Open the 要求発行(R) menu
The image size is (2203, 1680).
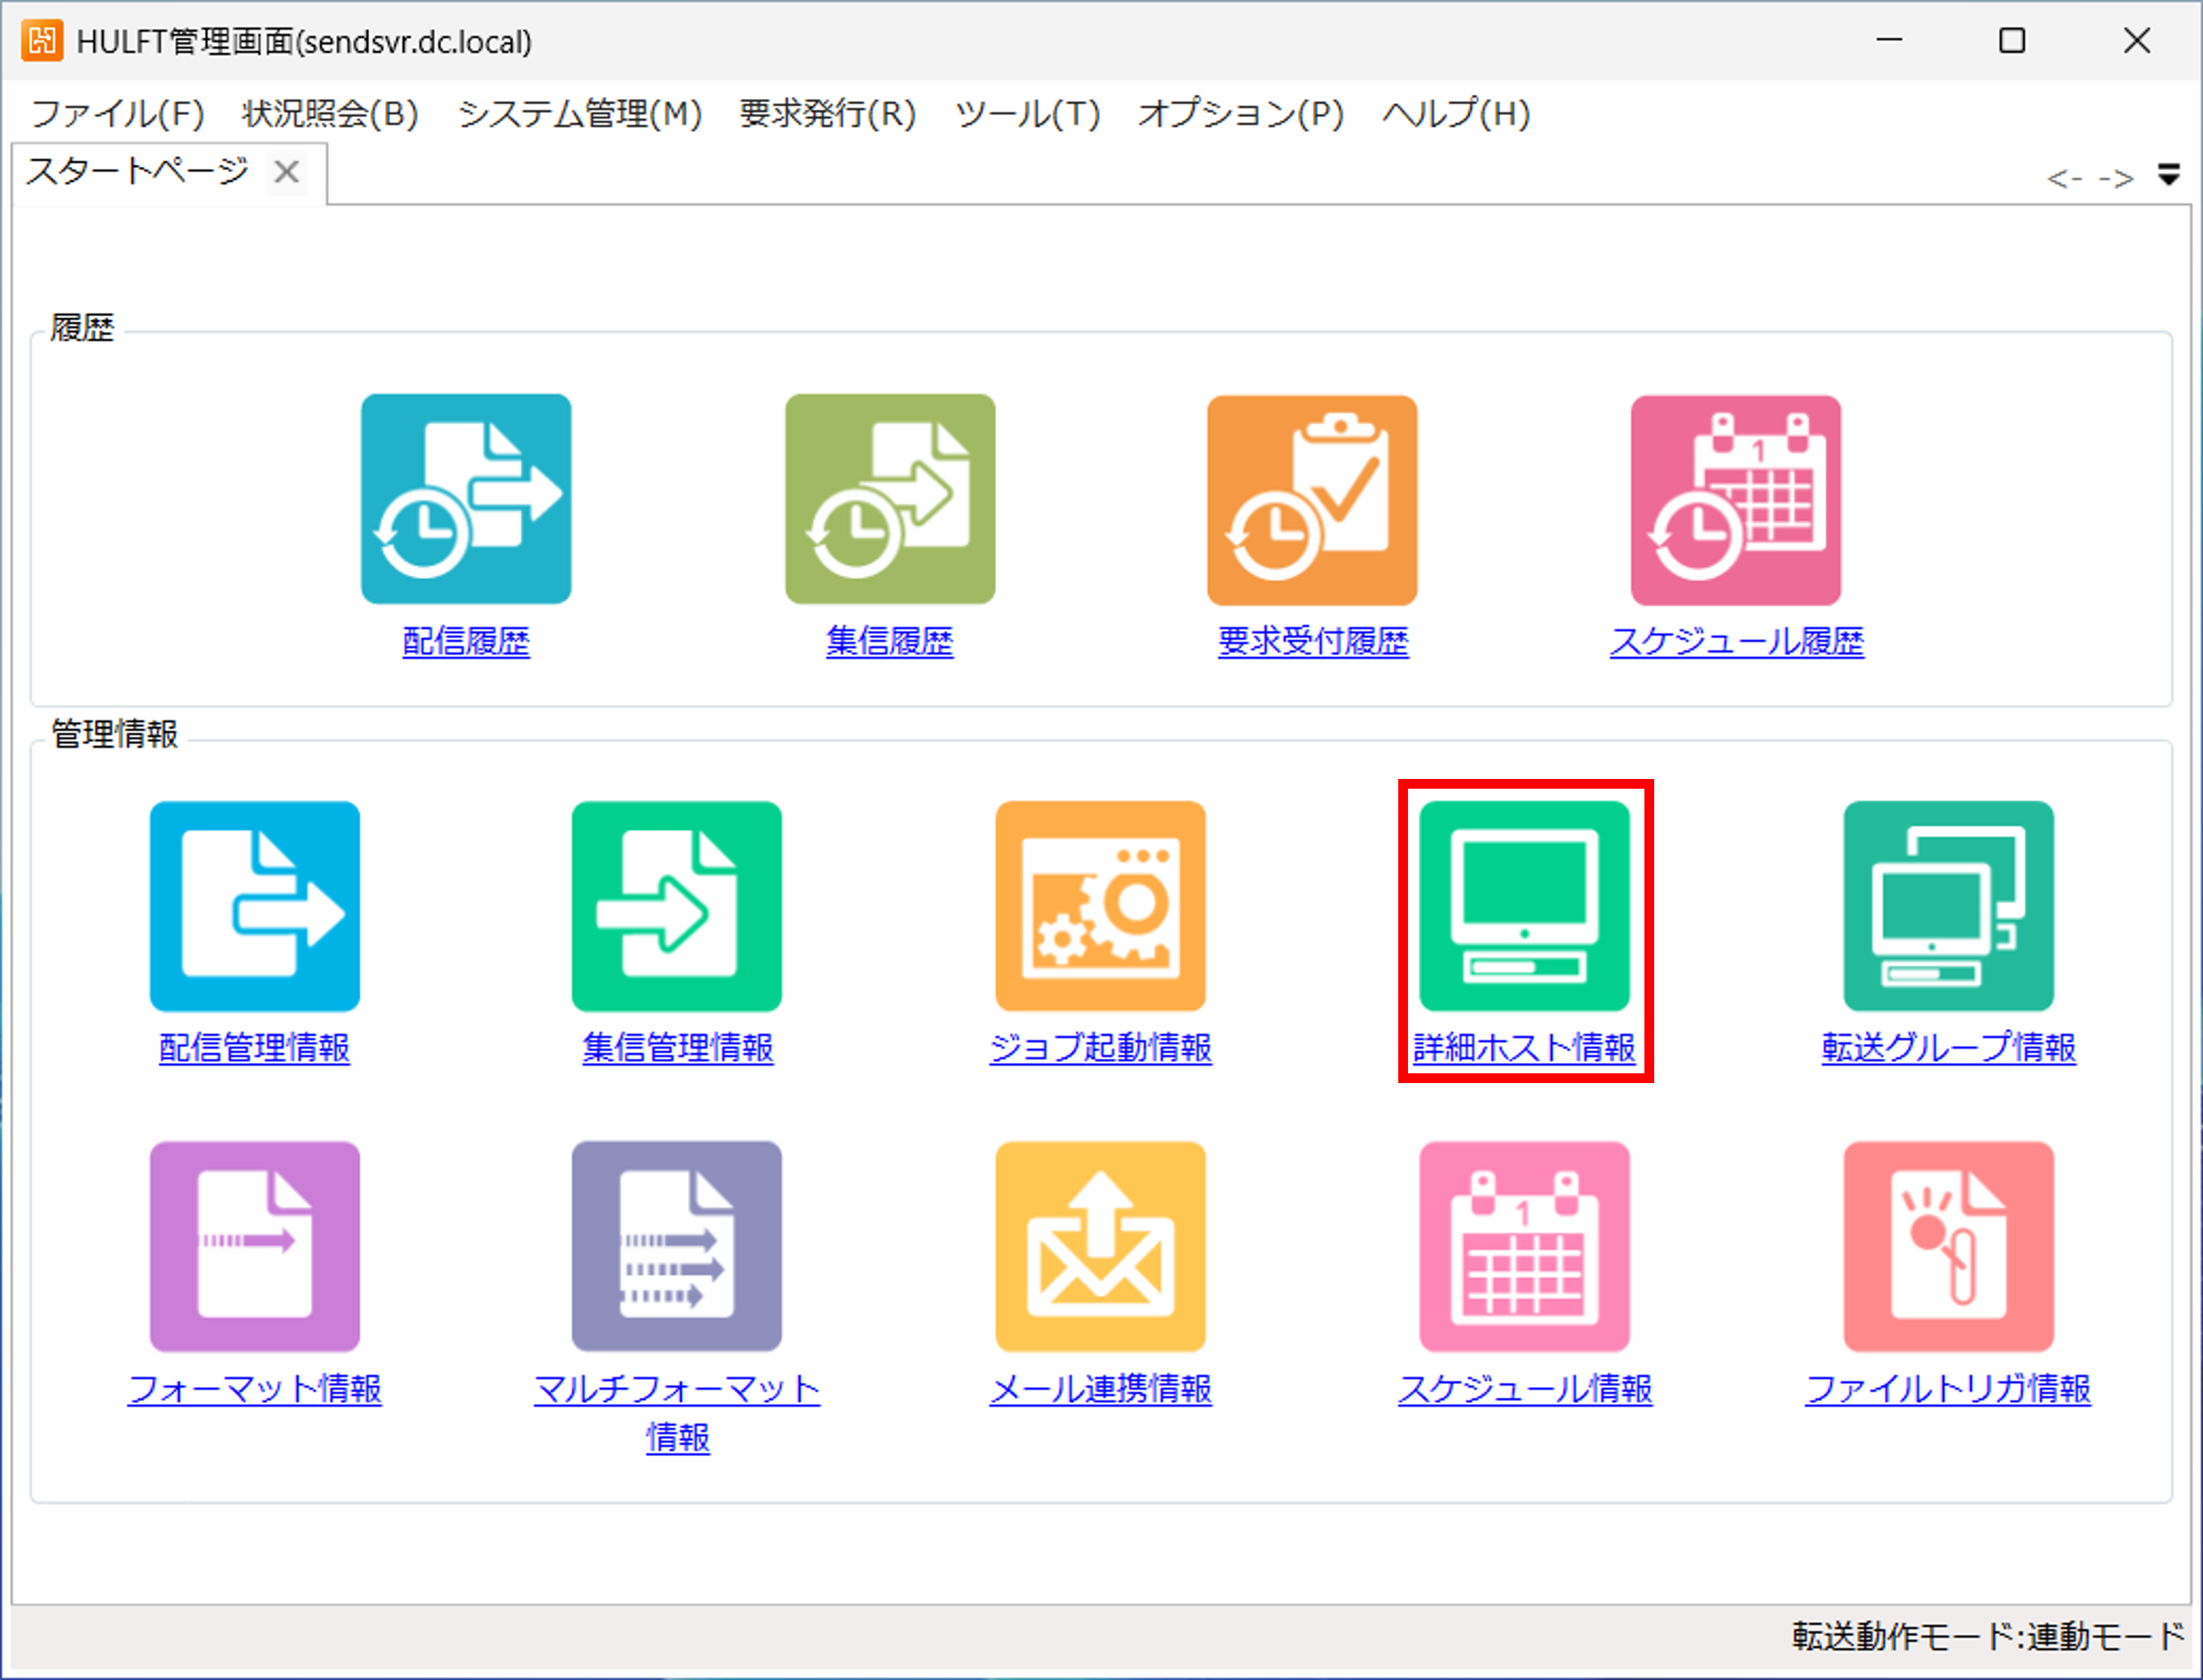pyautogui.click(x=827, y=114)
